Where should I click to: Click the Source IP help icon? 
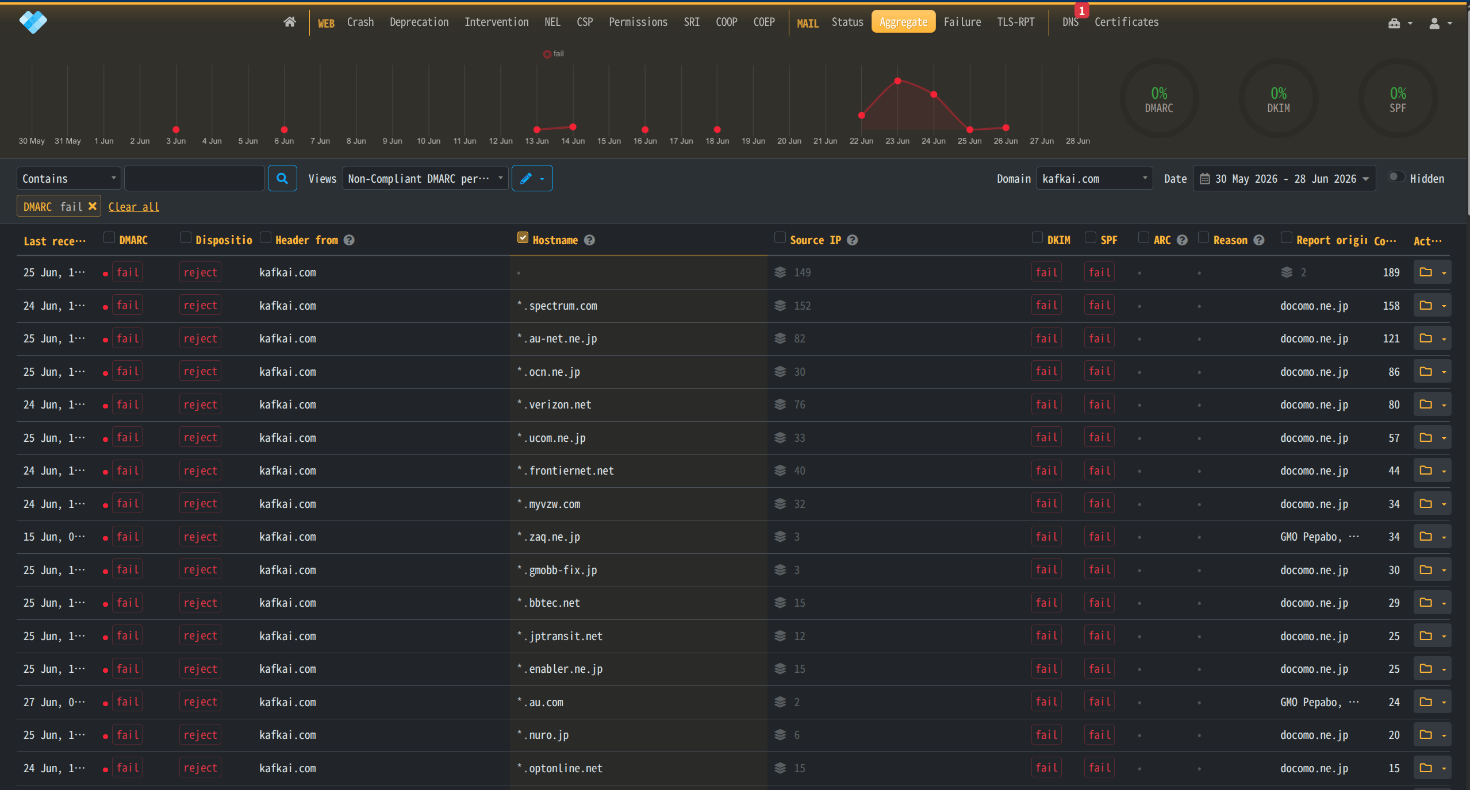tap(853, 240)
